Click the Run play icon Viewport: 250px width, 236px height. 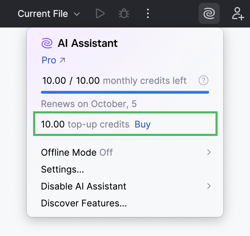click(100, 14)
